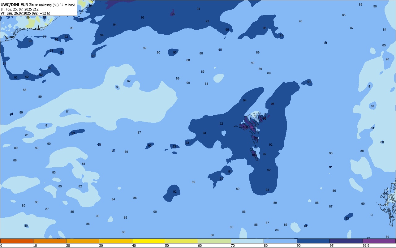Click the '99.9' legend scale label

[x=366, y=246]
